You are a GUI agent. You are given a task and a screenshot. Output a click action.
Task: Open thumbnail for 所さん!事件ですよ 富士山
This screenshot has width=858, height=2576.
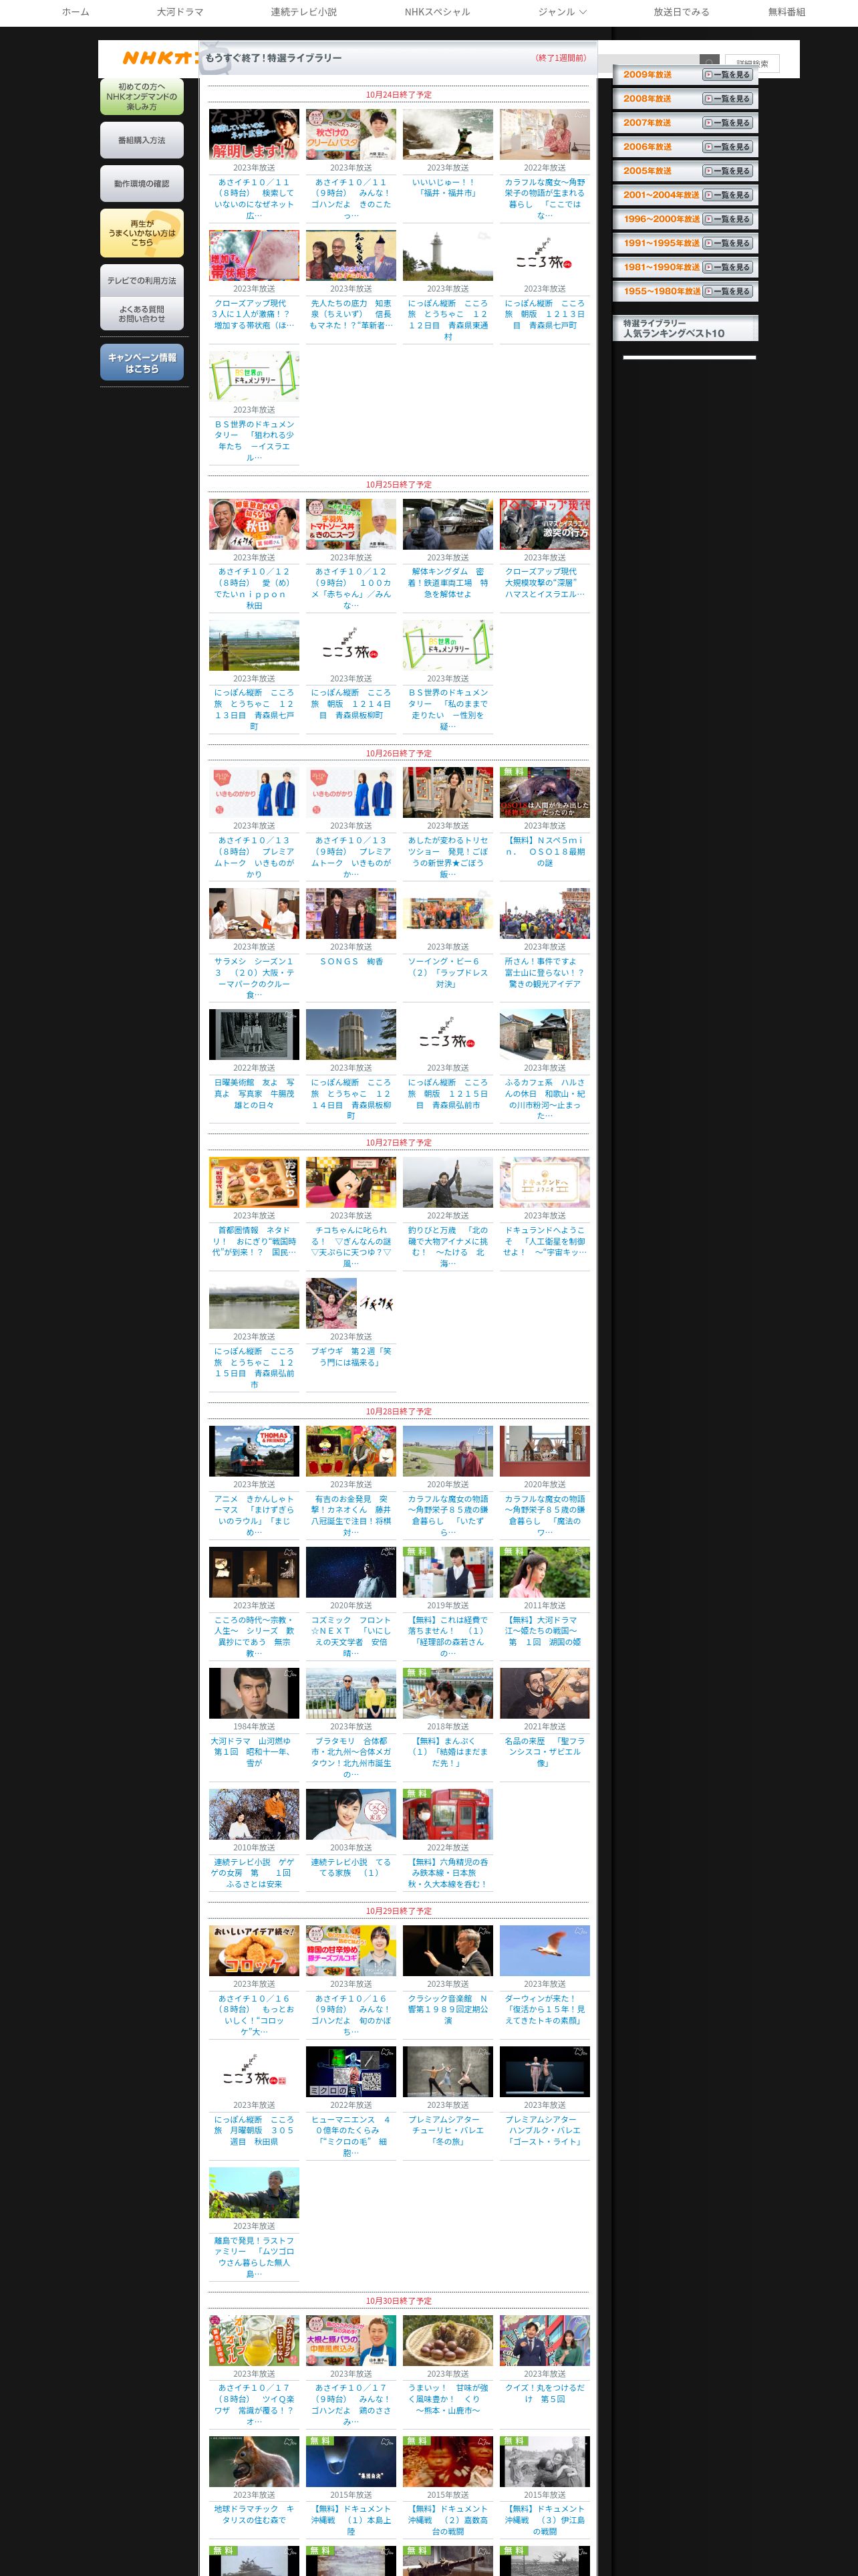tap(545, 914)
